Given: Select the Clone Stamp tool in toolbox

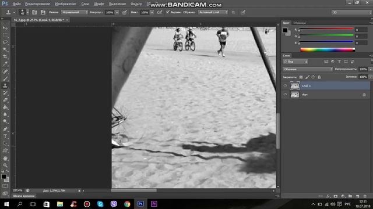Looking at the screenshot, I should pyautogui.click(x=5, y=86).
